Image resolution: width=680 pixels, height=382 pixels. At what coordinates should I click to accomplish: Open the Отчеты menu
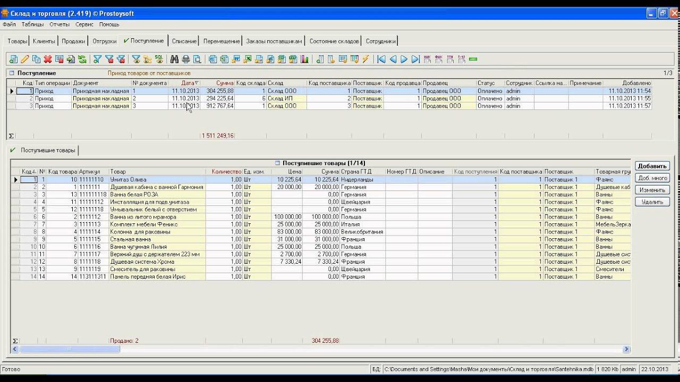59,24
